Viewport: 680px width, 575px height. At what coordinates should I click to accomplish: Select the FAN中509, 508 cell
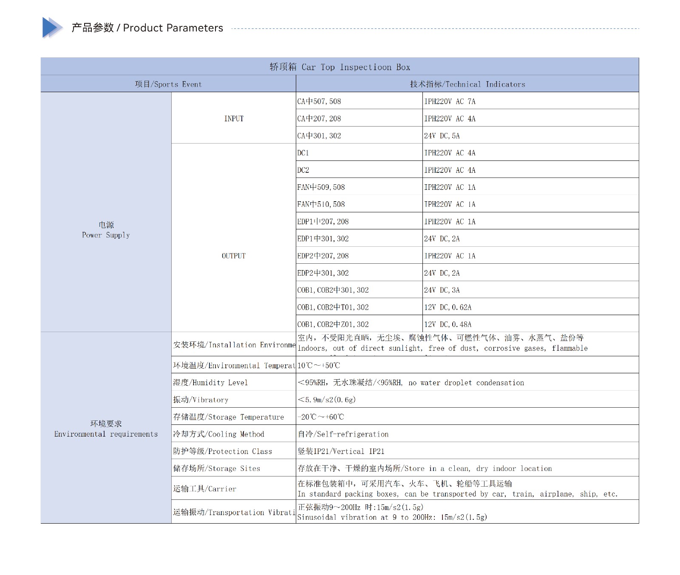pyautogui.click(x=321, y=187)
